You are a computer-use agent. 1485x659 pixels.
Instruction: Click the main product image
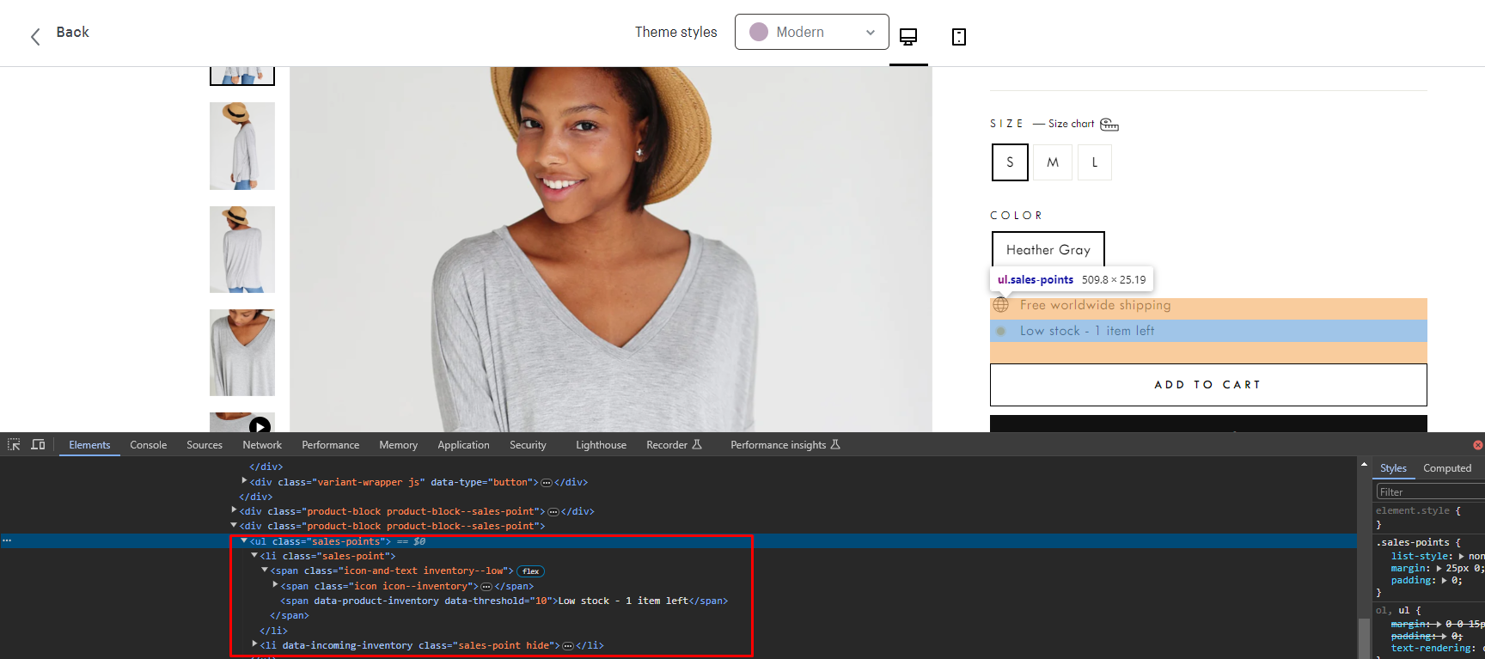coord(611,249)
